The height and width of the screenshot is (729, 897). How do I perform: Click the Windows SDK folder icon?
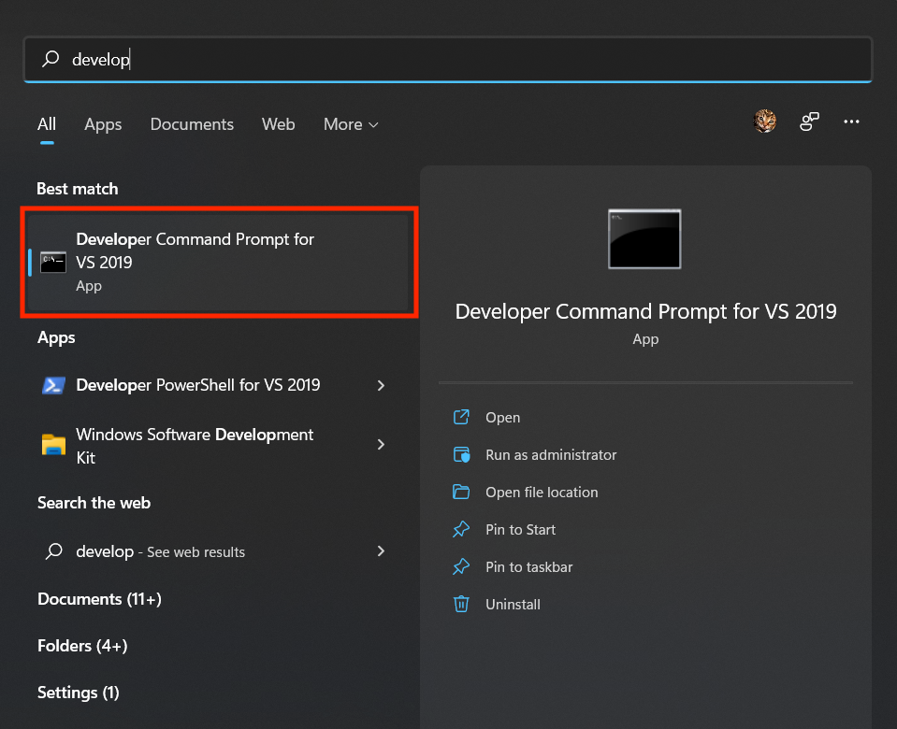[x=53, y=445]
